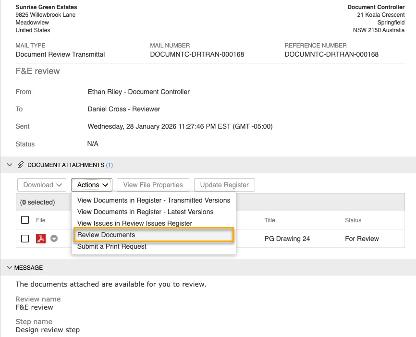Tick the select-all checkbox in table header
Image resolution: width=416 pixels, height=337 pixels.
tap(25, 220)
